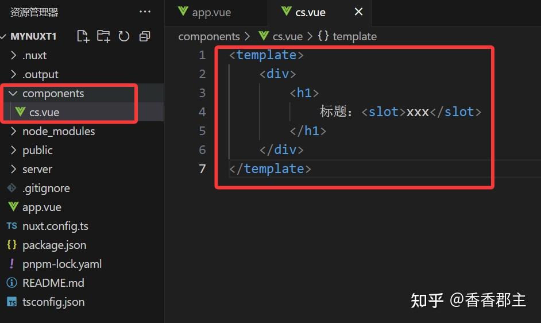The height and width of the screenshot is (323, 541).
Task: Click the closing template tag on line 7
Action: tap(270, 168)
